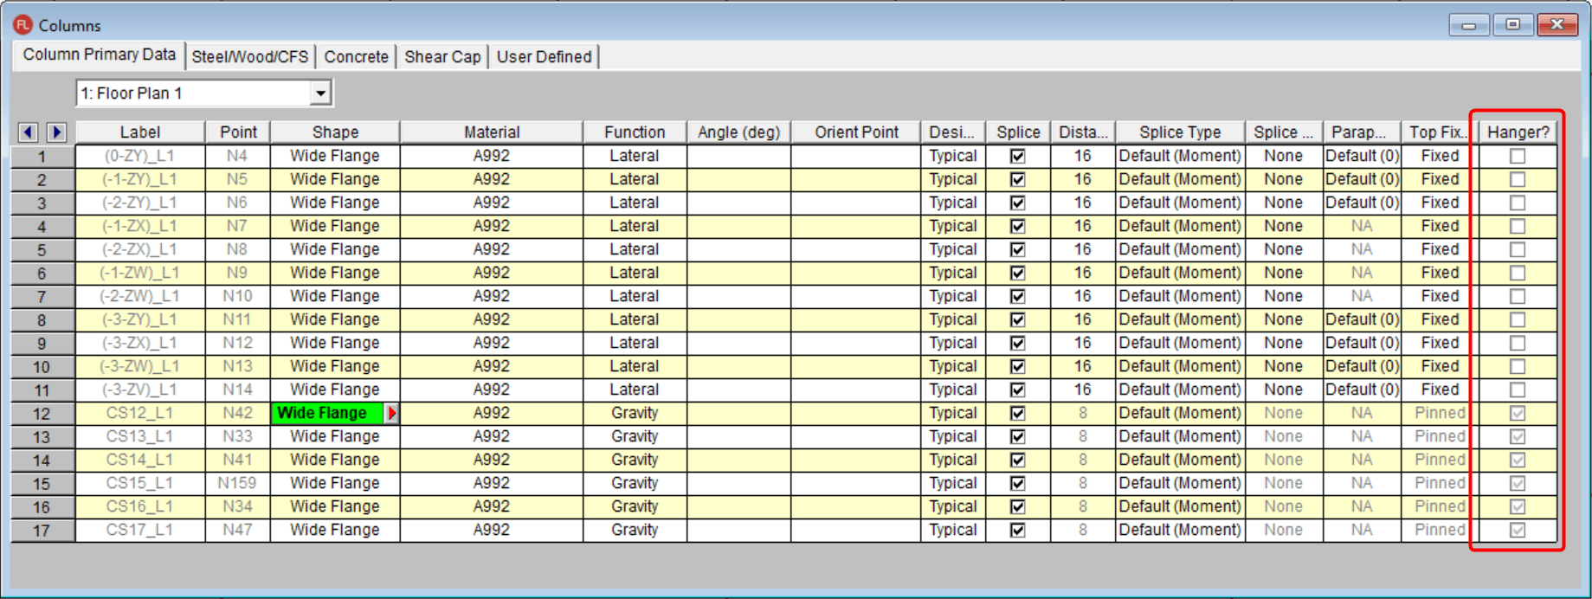Select Function cell Lateral in row 5
The width and height of the screenshot is (1592, 599).
click(x=635, y=249)
